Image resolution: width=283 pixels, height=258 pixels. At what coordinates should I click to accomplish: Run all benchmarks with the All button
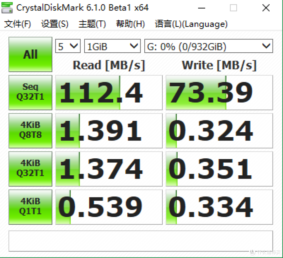pyautogui.click(x=30, y=54)
